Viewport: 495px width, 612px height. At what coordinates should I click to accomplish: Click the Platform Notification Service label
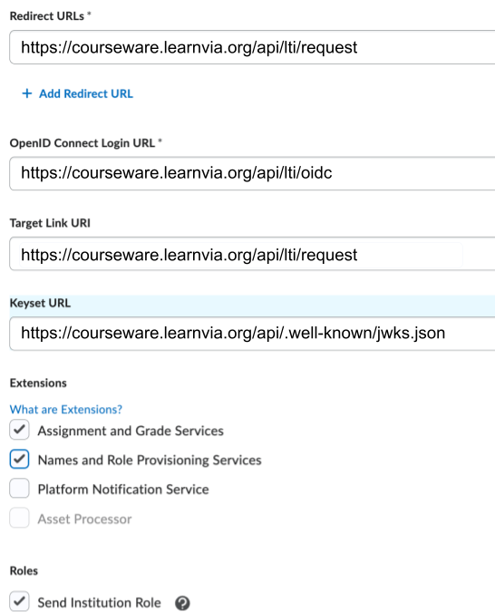tap(123, 490)
